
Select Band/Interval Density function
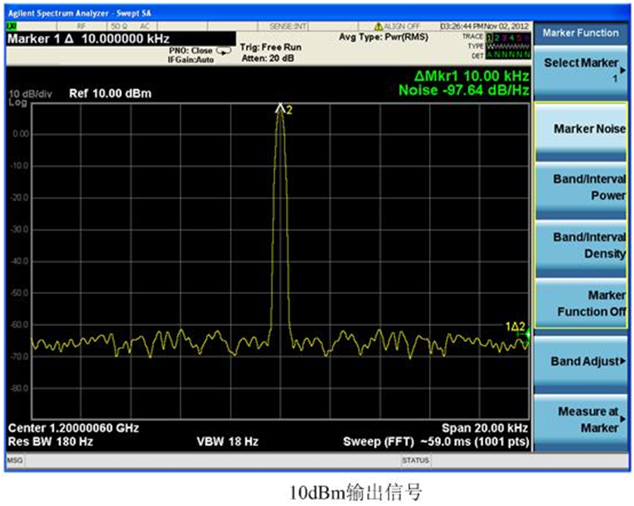[x=583, y=245]
